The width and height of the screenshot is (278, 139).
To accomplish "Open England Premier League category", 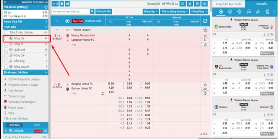I will 23,85.
